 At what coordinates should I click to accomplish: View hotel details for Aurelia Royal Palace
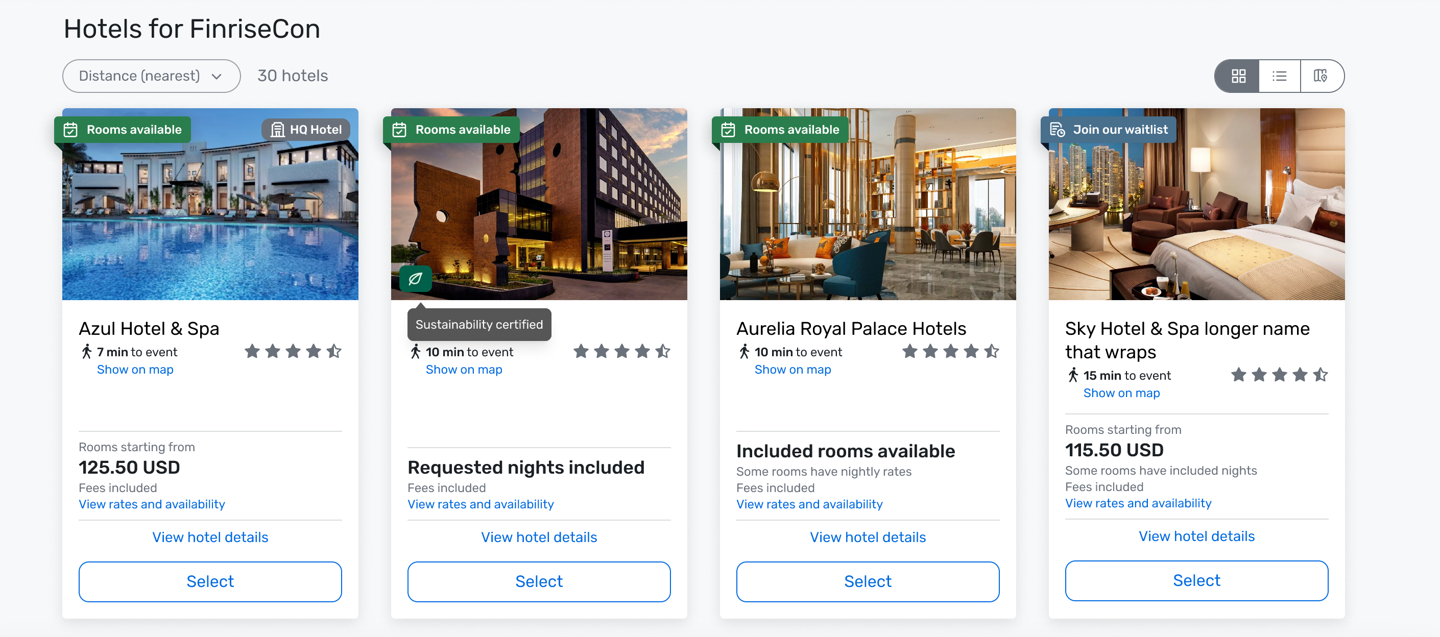868,537
